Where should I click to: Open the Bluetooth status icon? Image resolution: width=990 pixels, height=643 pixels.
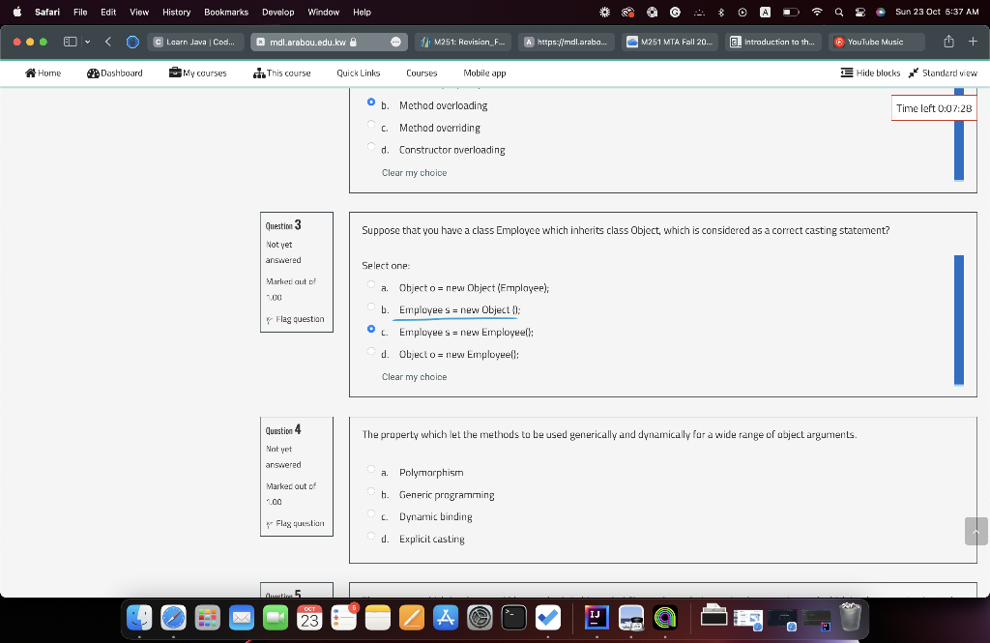tap(721, 12)
